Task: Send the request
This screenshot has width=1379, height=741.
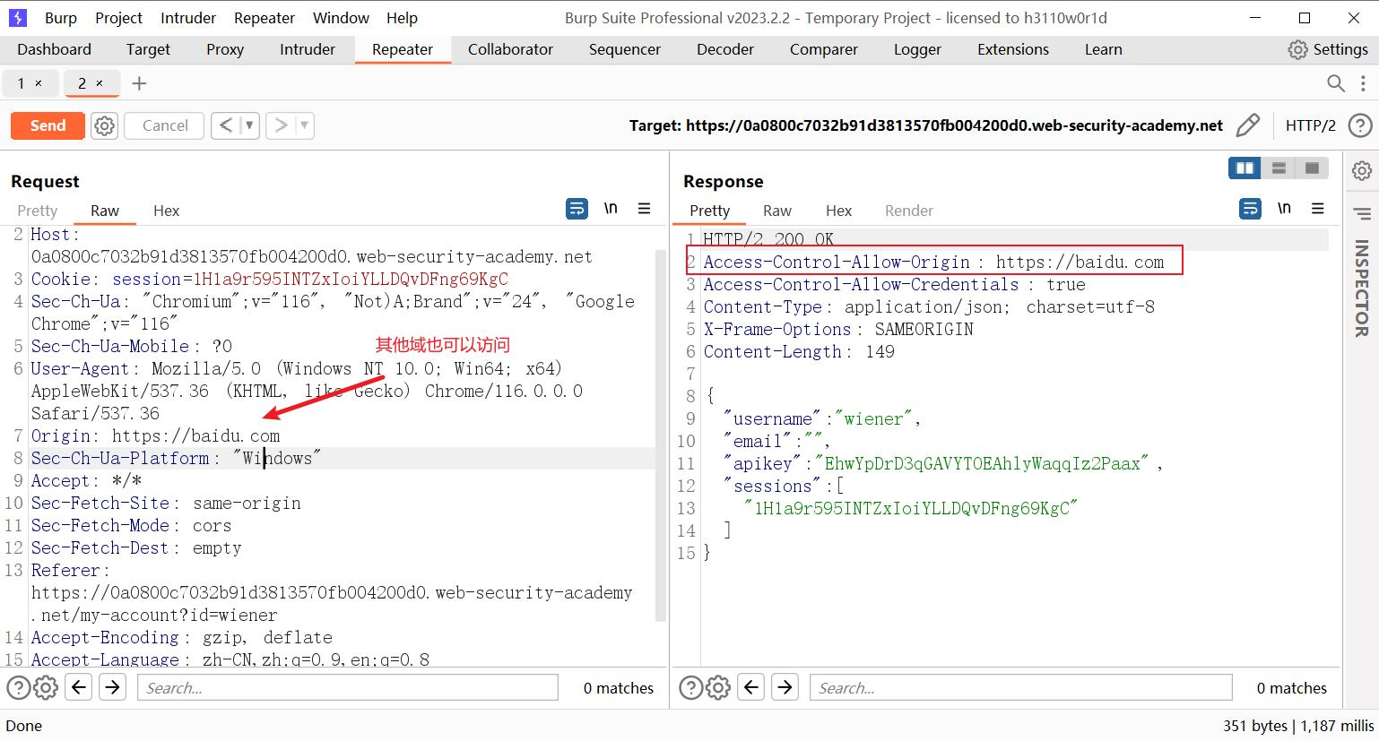Action: pos(48,125)
